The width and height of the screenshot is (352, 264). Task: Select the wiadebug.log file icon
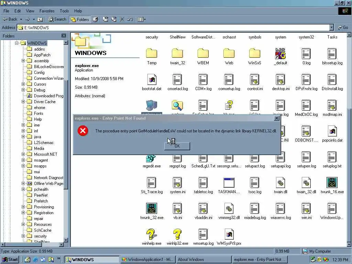255,209
